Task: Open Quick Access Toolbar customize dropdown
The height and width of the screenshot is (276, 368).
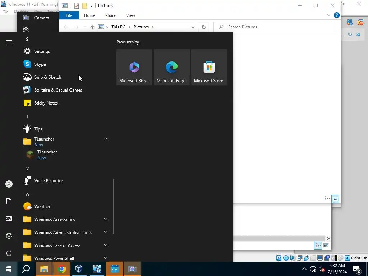Action: click(91, 6)
